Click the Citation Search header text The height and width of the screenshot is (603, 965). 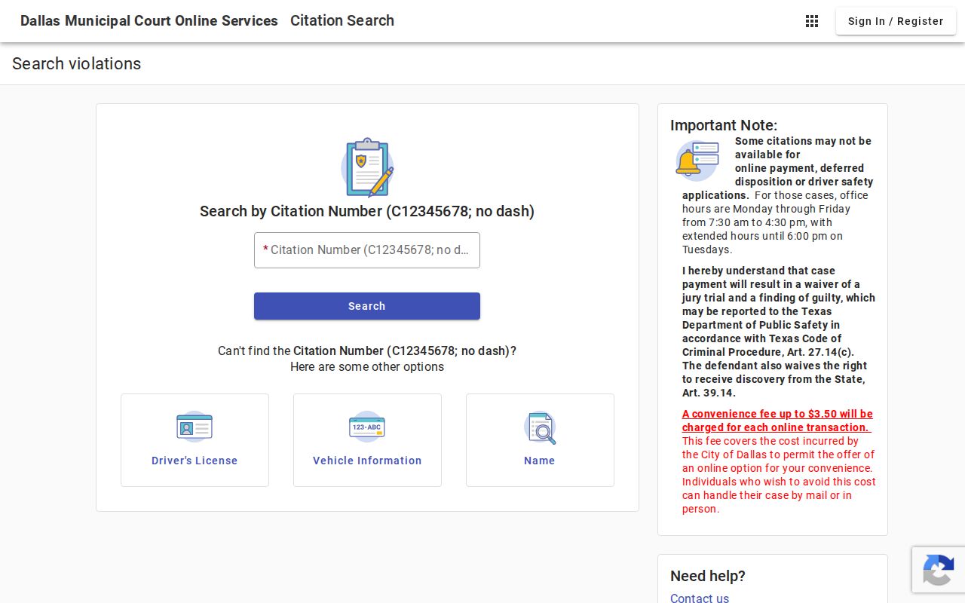click(342, 21)
